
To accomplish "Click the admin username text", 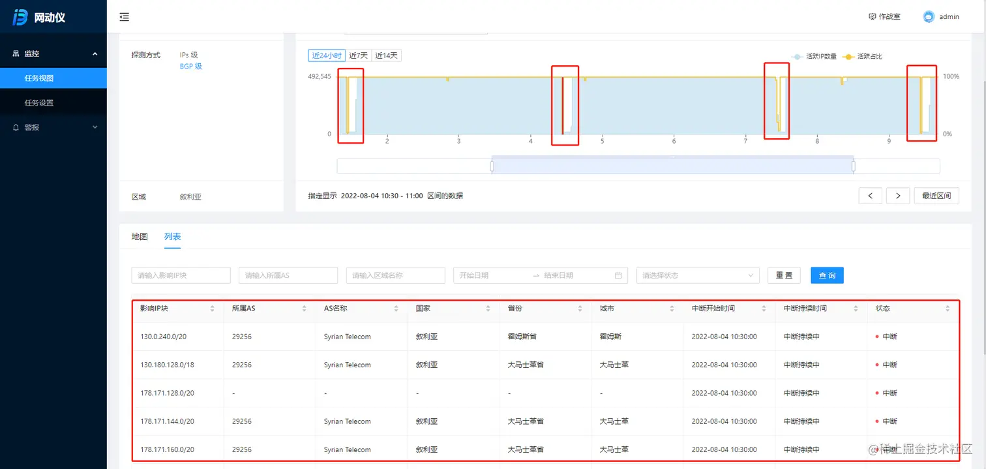I will tap(949, 17).
